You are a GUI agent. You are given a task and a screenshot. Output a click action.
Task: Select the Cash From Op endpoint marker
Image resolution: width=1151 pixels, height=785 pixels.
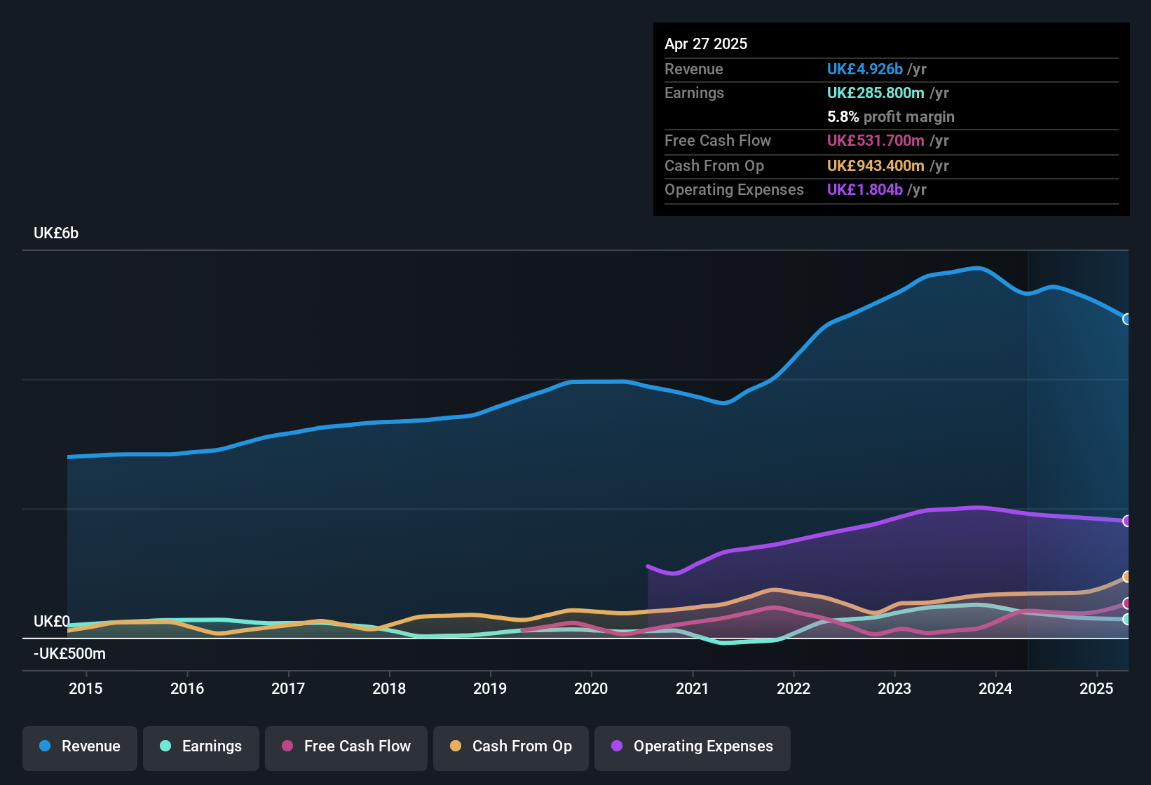(1127, 577)
